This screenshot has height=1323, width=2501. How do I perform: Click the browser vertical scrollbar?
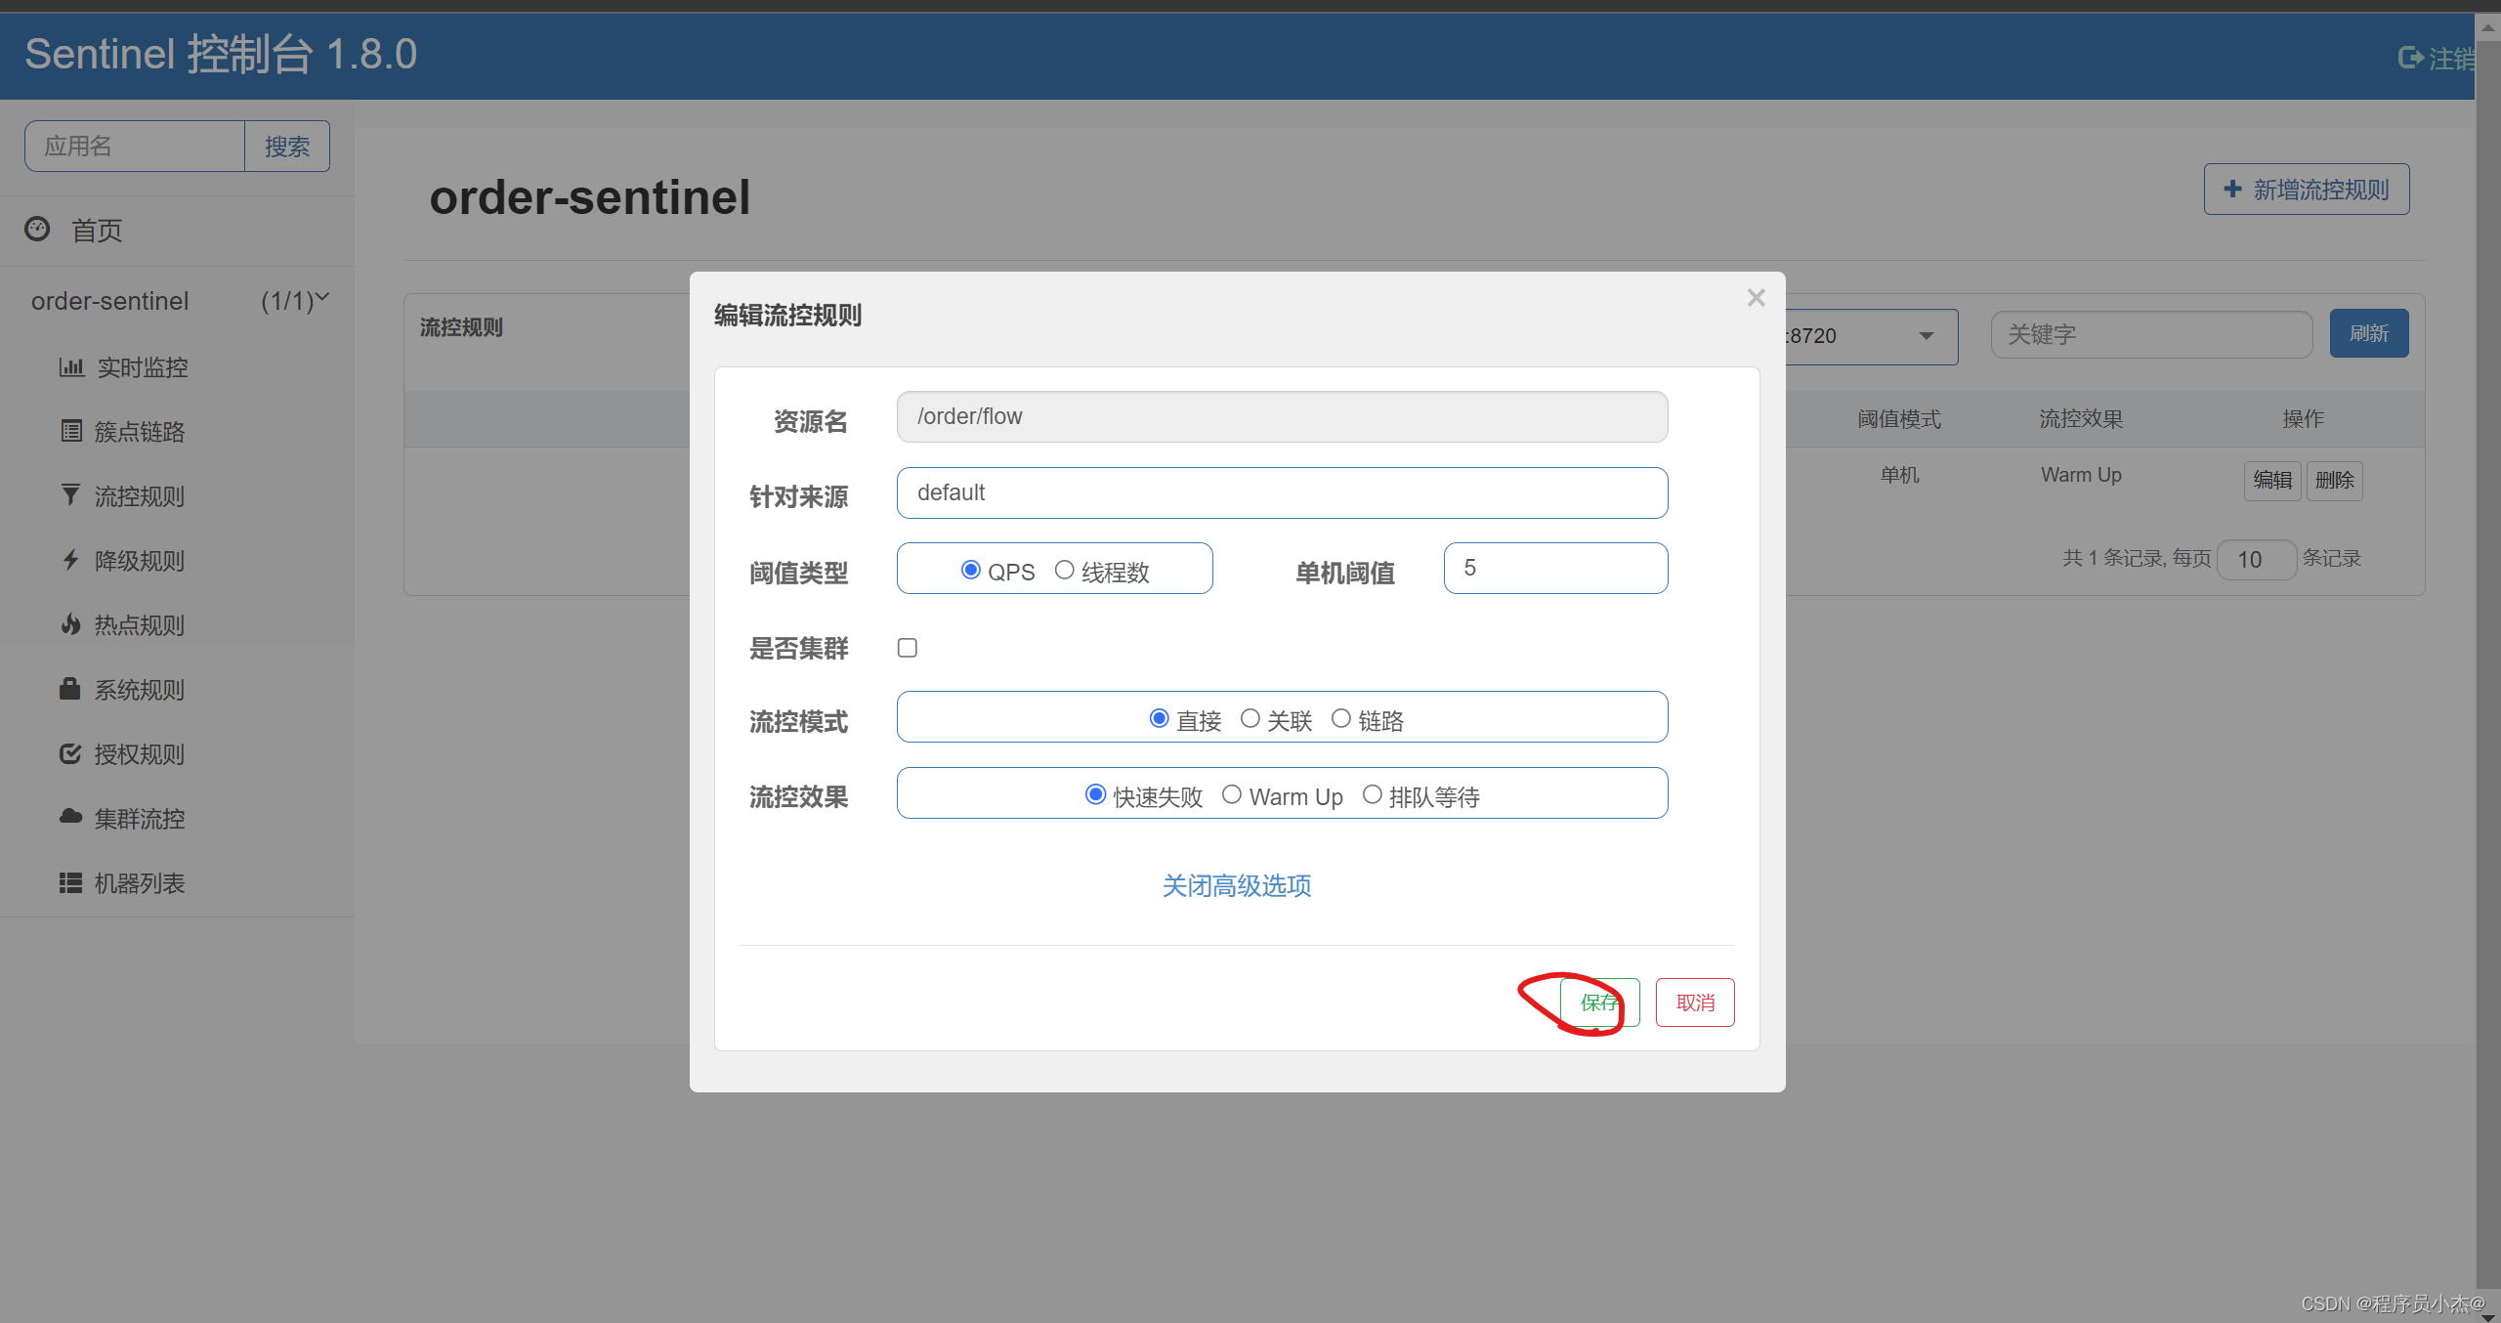[x=2488, y=664]
